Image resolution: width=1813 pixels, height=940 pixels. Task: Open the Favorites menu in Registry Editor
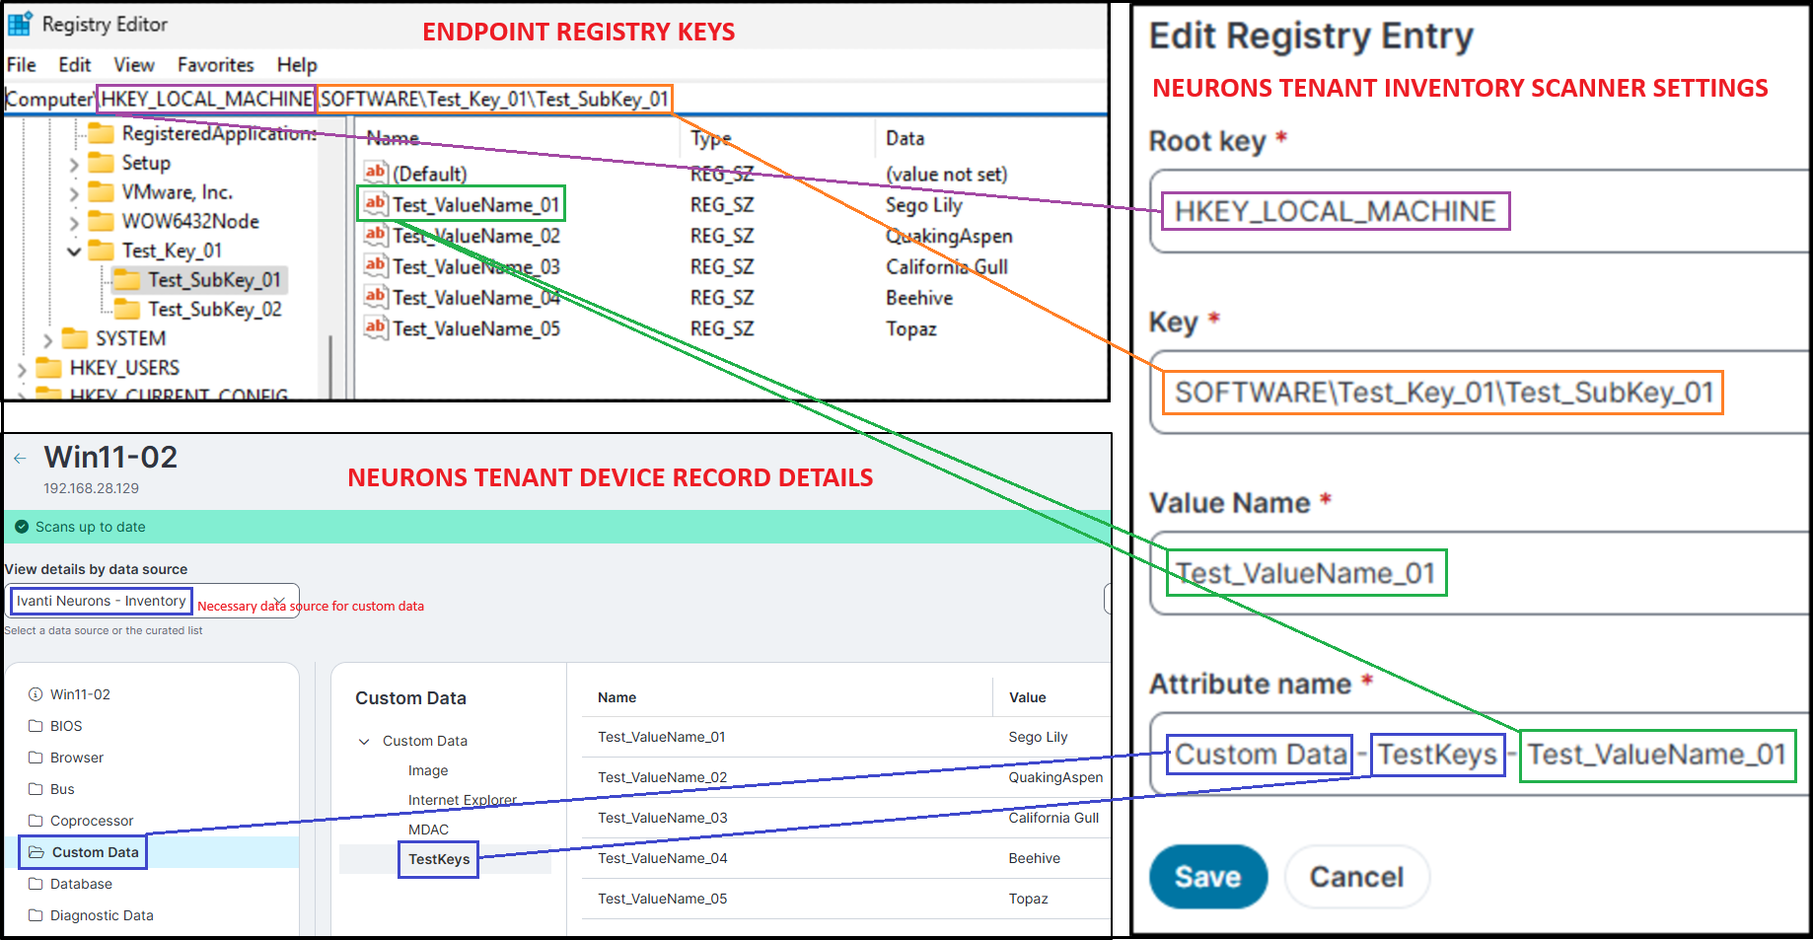pos(215,64)
